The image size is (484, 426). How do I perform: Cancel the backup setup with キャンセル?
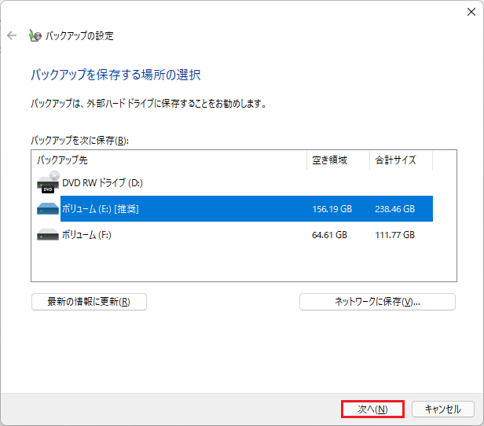coord(443,409)
